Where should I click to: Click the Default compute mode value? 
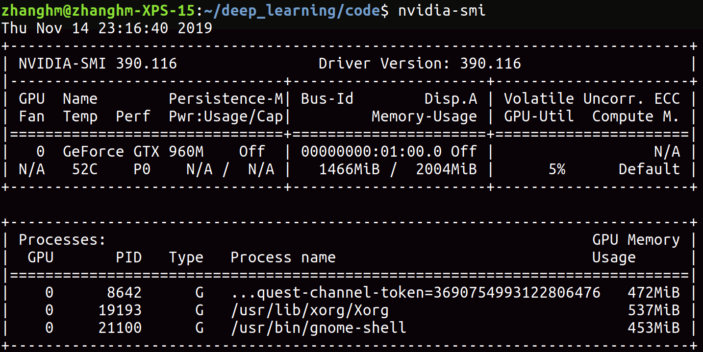click(x=649, y=169)
